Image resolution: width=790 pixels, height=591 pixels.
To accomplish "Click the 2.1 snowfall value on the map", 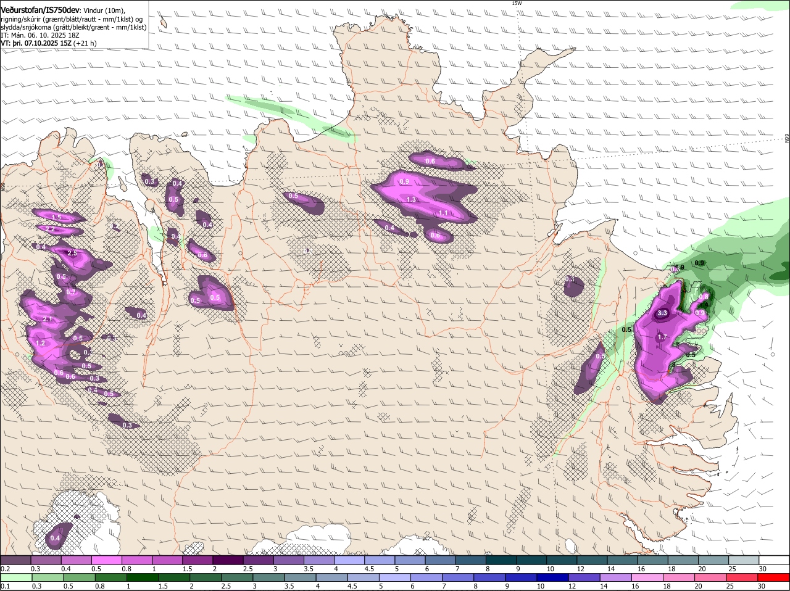I will (x=48, y=319).
